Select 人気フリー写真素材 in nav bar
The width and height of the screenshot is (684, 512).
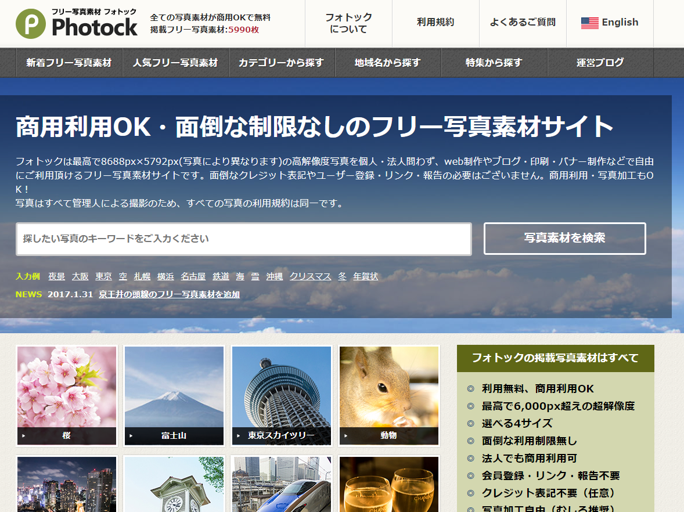[175, 63]
